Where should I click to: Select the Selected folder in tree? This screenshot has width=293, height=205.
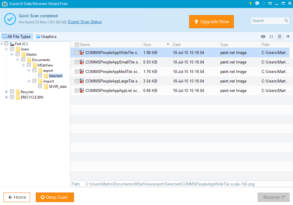(x=55, y=76)
